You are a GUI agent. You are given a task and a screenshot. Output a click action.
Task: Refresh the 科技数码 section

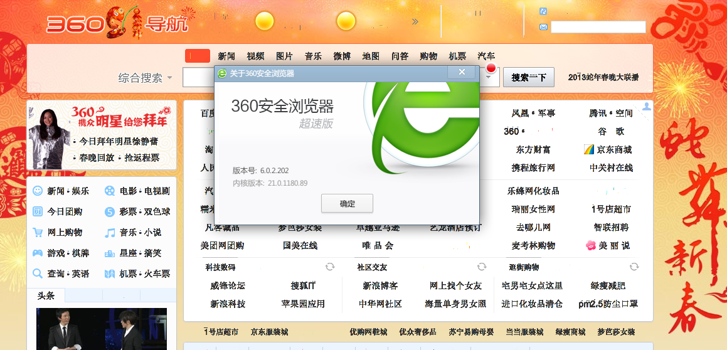tap(330, 267)
